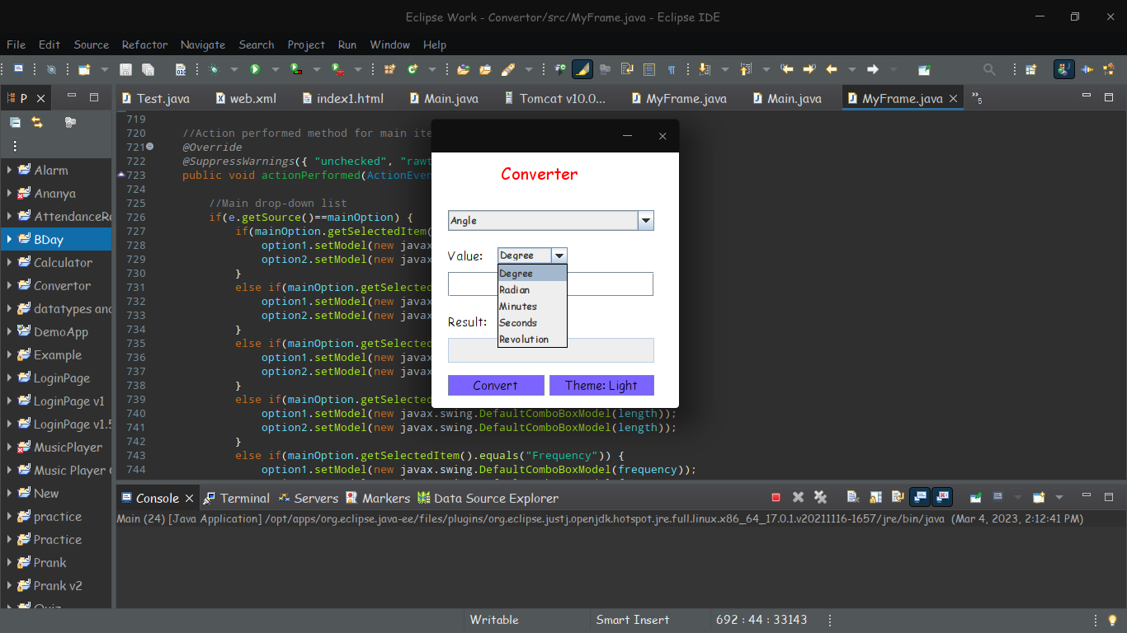Viewport: 1127px width, 633px height.
Task: Open the Eclipse search dialog
Action: point(989,69)
